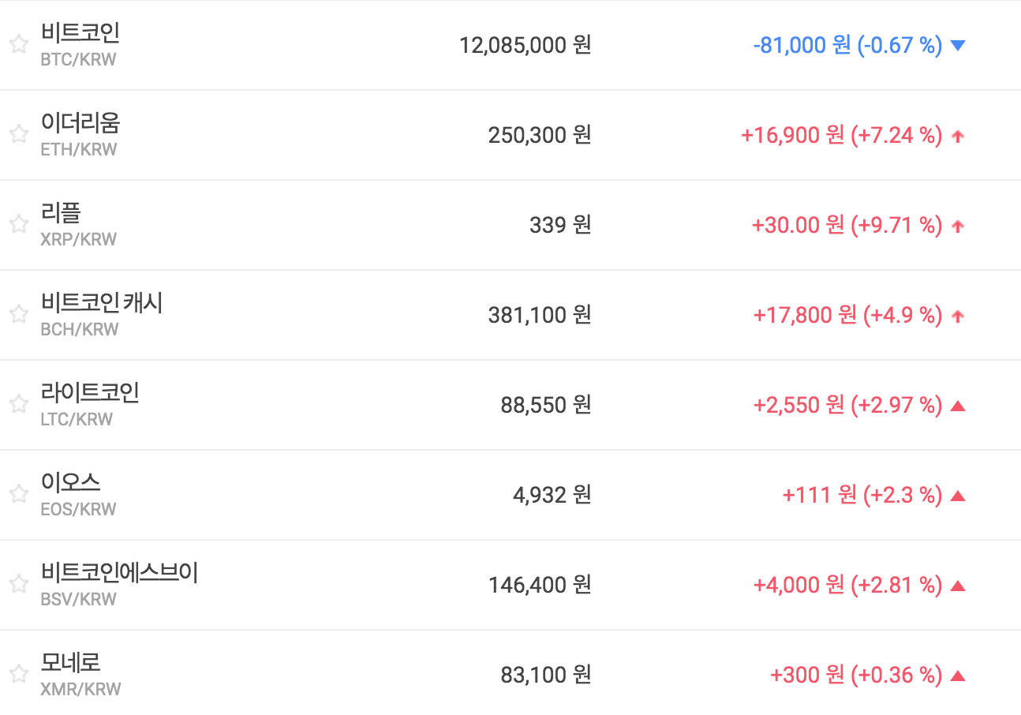Star the 리플 XRP/KRW pair
Image resolution: width=1021 pixels, height=715 pixels.
tap(19, 224)
